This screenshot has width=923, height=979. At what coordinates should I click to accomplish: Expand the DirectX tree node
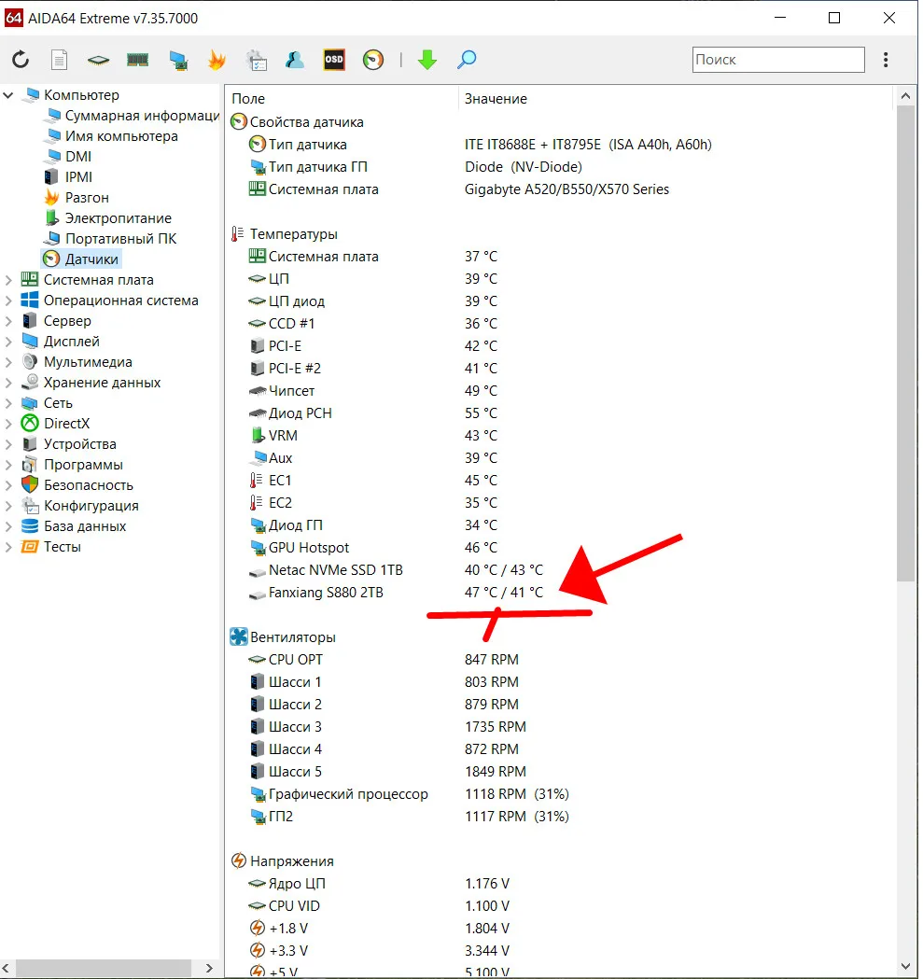[8, 424]
